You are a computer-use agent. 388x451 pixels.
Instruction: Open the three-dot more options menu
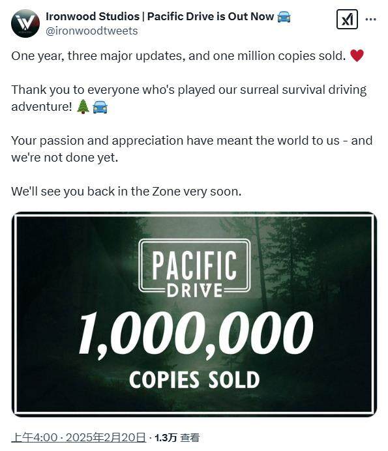(370, 20)
